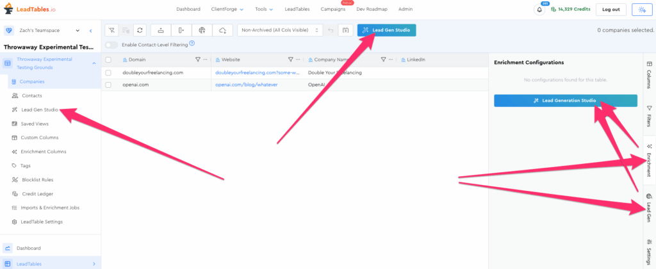Click the notifications bell icon

(x=539, y=10)
